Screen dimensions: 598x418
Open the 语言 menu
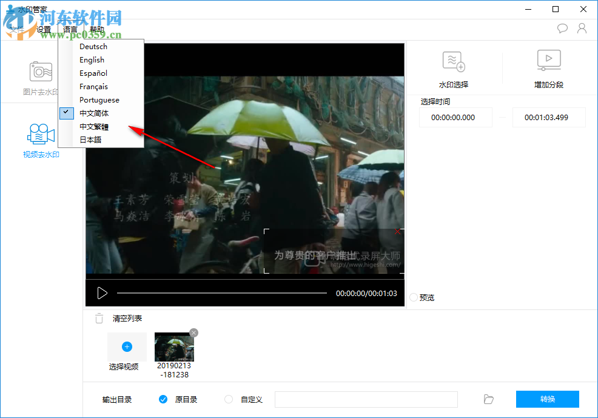pos(70,29)
